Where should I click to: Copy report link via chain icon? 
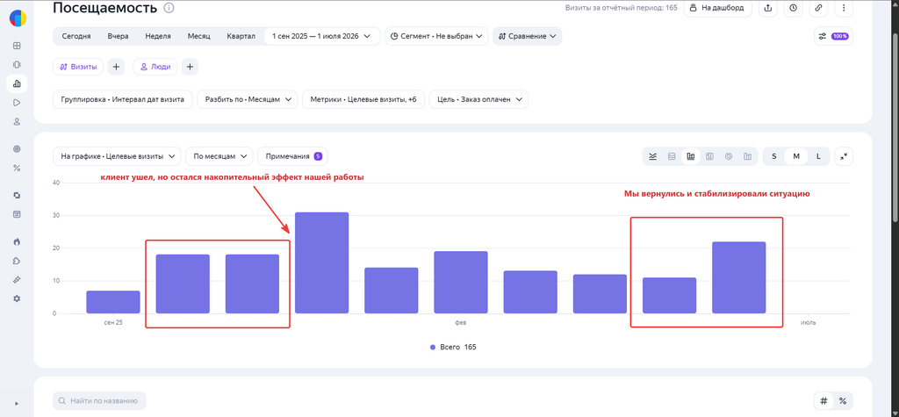tap(819, 8)
